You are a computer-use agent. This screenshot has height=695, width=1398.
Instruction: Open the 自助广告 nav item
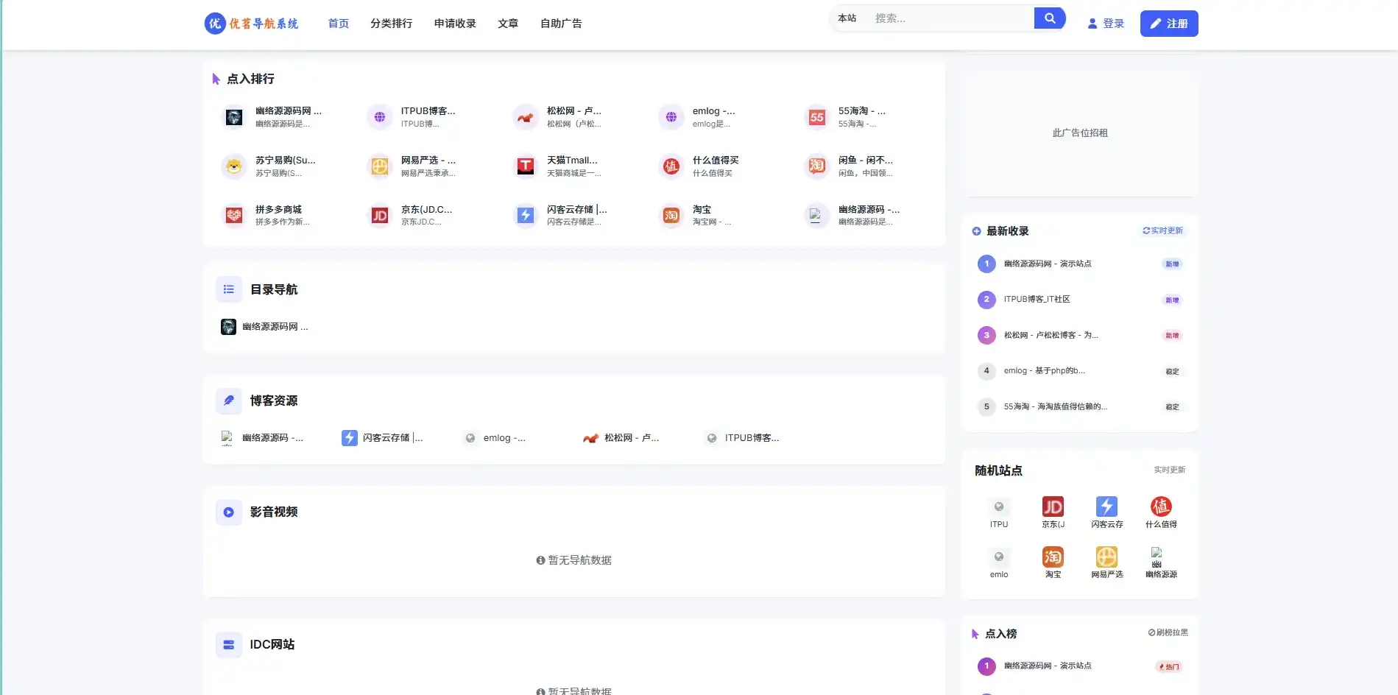coord(561,24)
